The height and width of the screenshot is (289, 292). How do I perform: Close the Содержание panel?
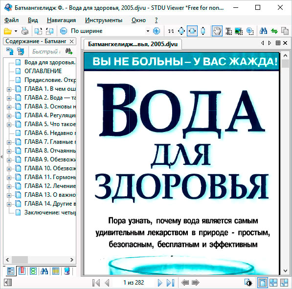tap(71, 42)
